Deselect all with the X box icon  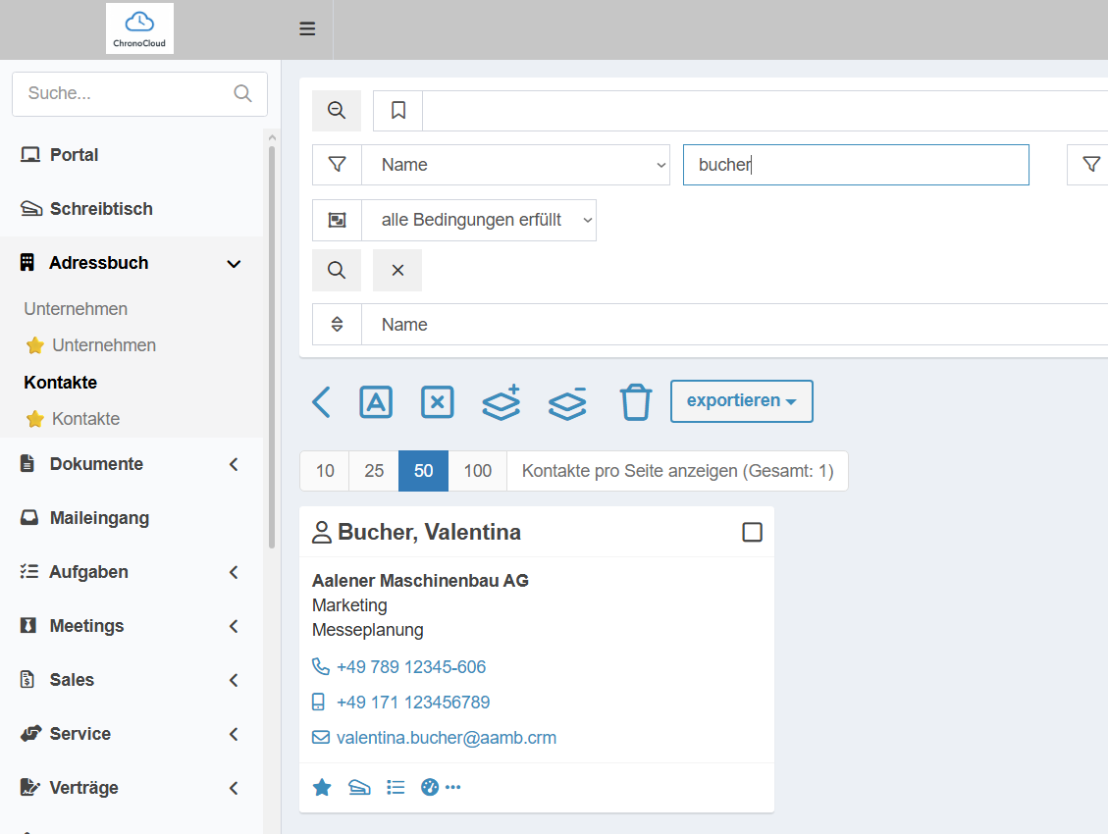(438, 402)
